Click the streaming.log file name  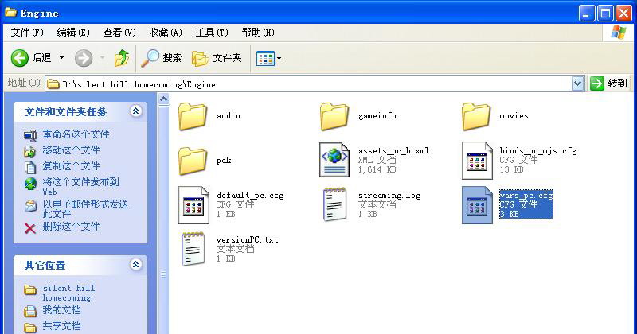click(389, 196)
